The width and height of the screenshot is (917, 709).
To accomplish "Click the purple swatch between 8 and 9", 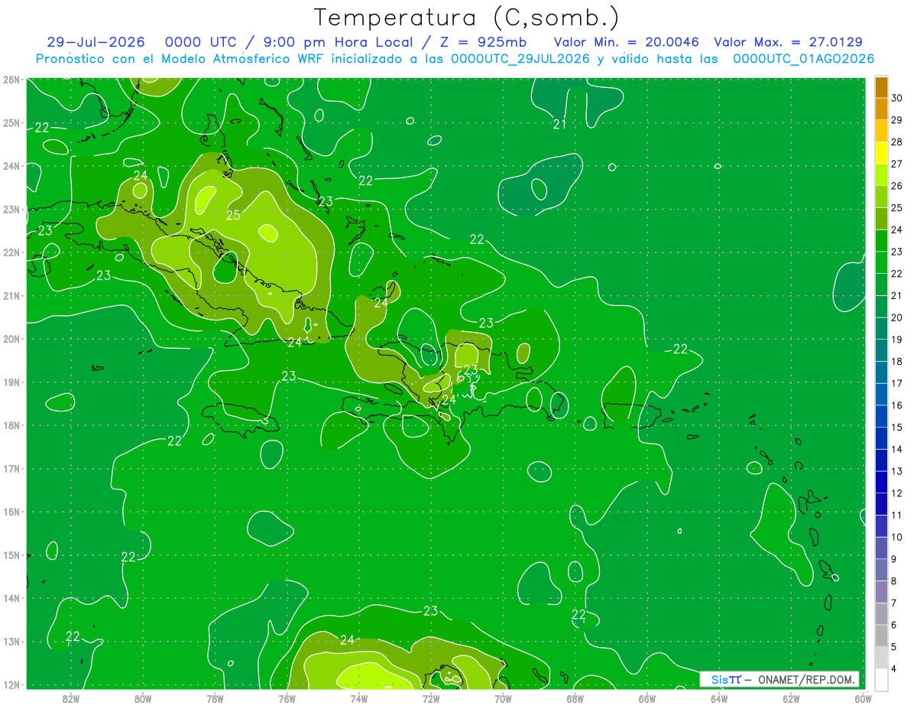I will click(x=881, y=570).
